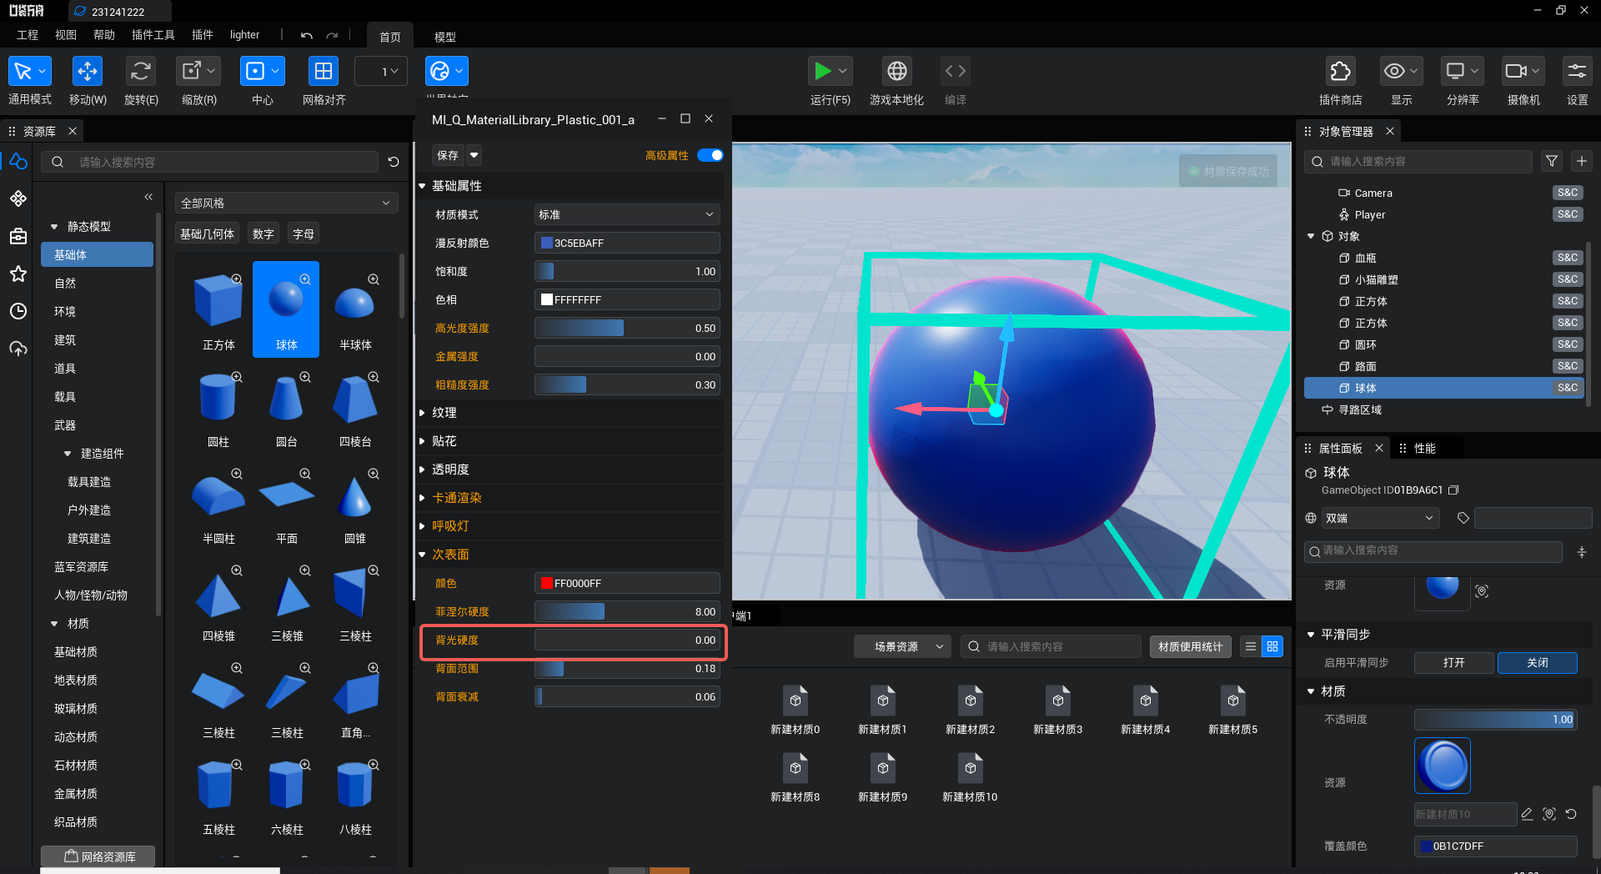1601x874 pixels.
Task: Filter by 字母 tag
Action: click(303, 234)
